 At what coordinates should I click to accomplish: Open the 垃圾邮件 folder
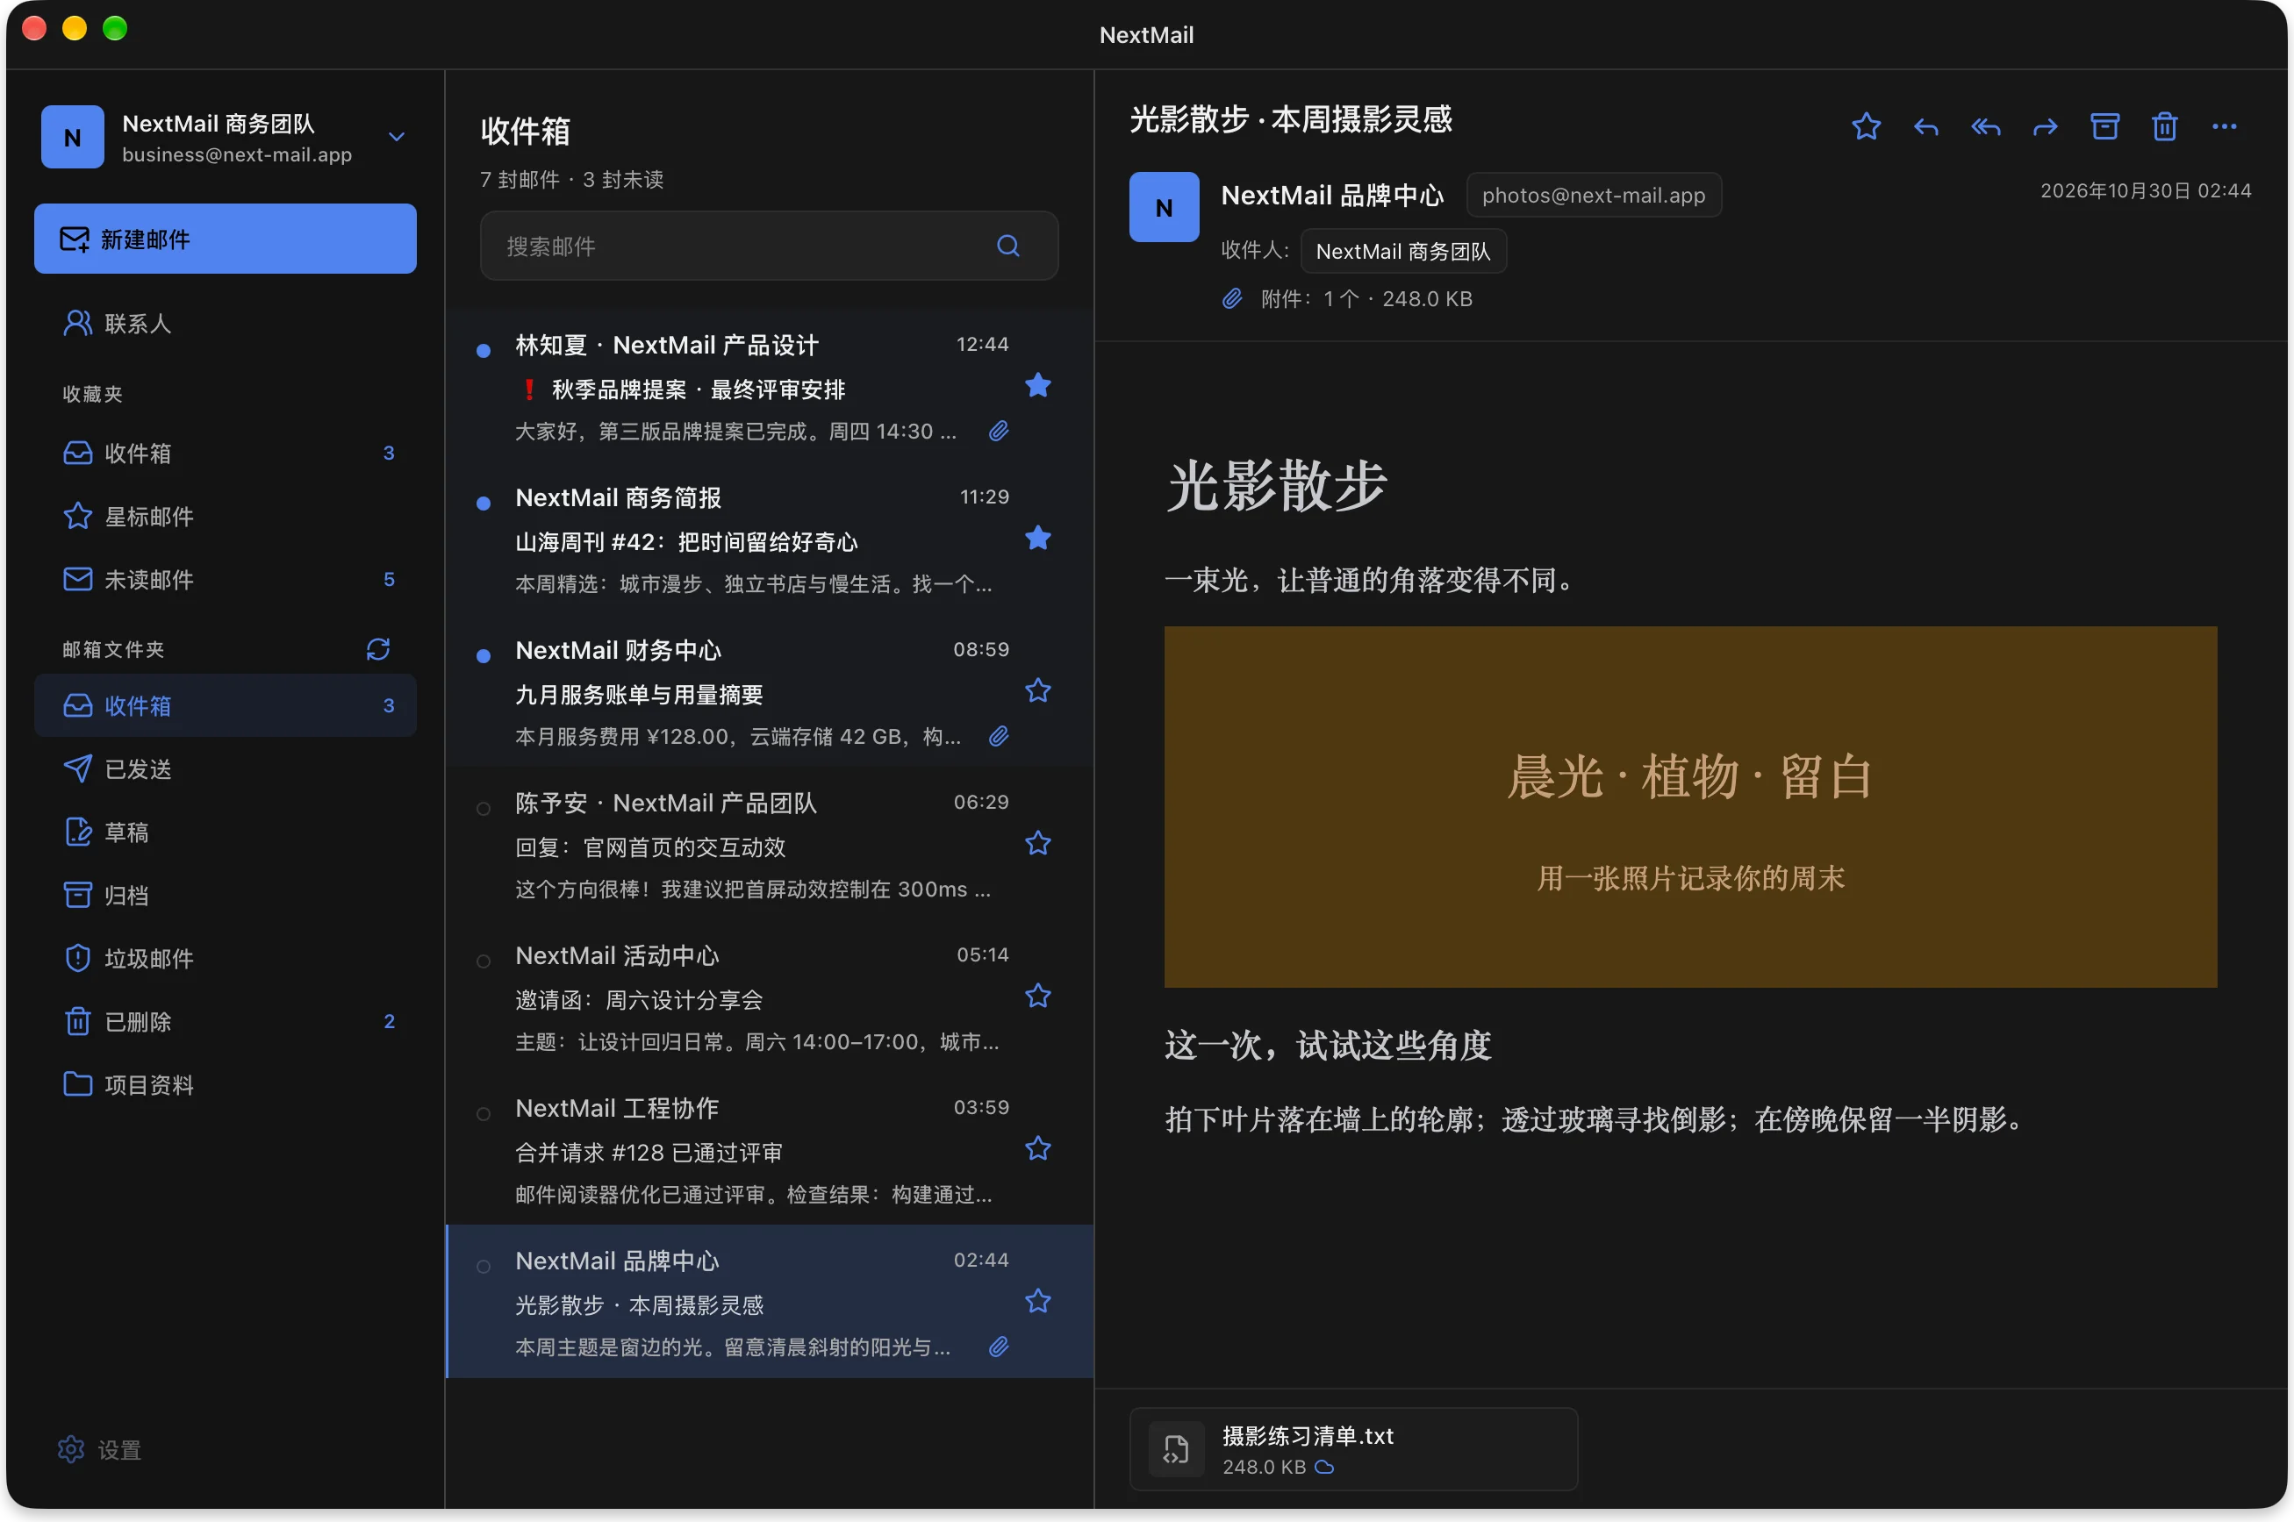[x=226, y=958]
